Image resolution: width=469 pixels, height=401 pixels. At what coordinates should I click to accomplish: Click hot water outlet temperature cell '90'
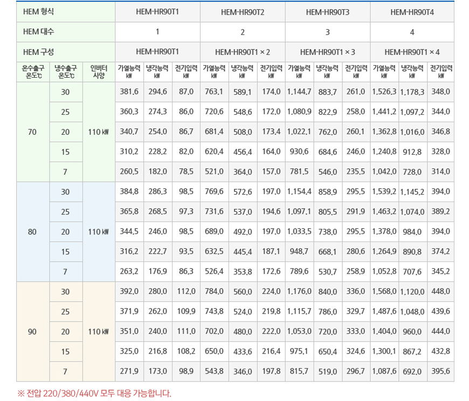point(32,331)
